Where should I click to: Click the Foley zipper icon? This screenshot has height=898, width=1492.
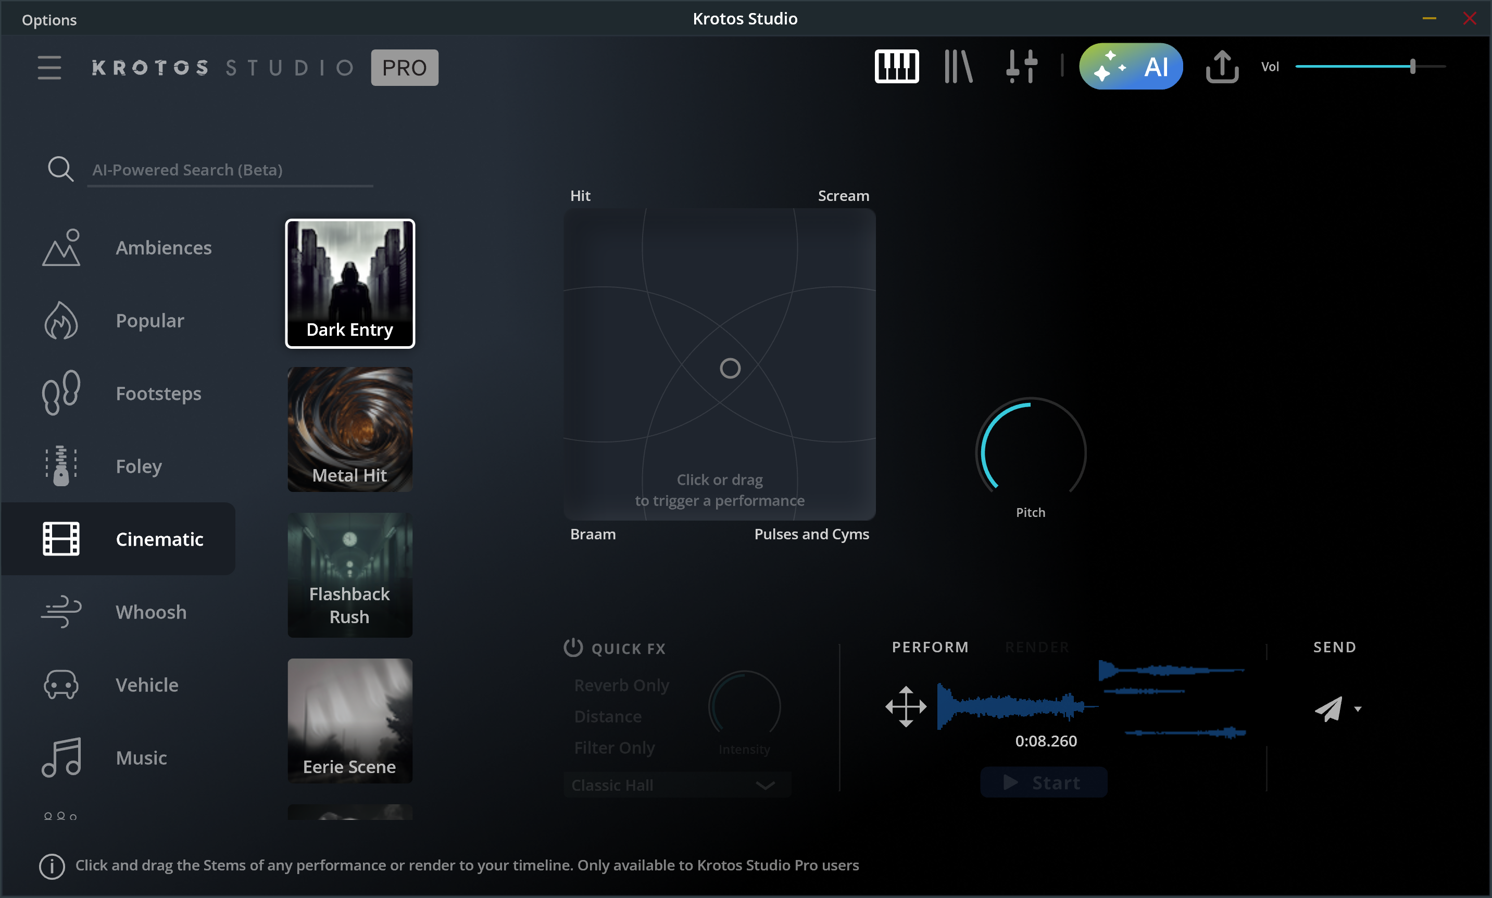(x=61, y=466)
